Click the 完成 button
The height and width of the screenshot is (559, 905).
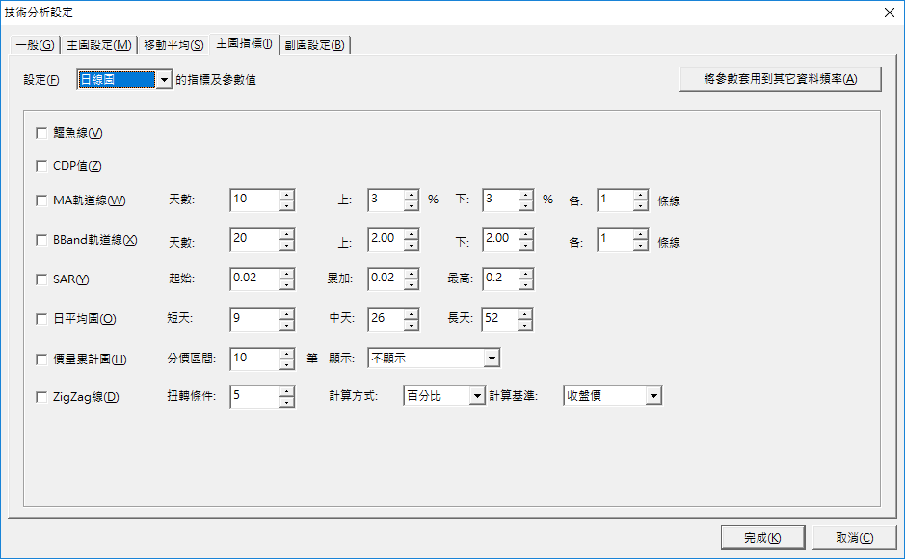(x=762, y=538)
